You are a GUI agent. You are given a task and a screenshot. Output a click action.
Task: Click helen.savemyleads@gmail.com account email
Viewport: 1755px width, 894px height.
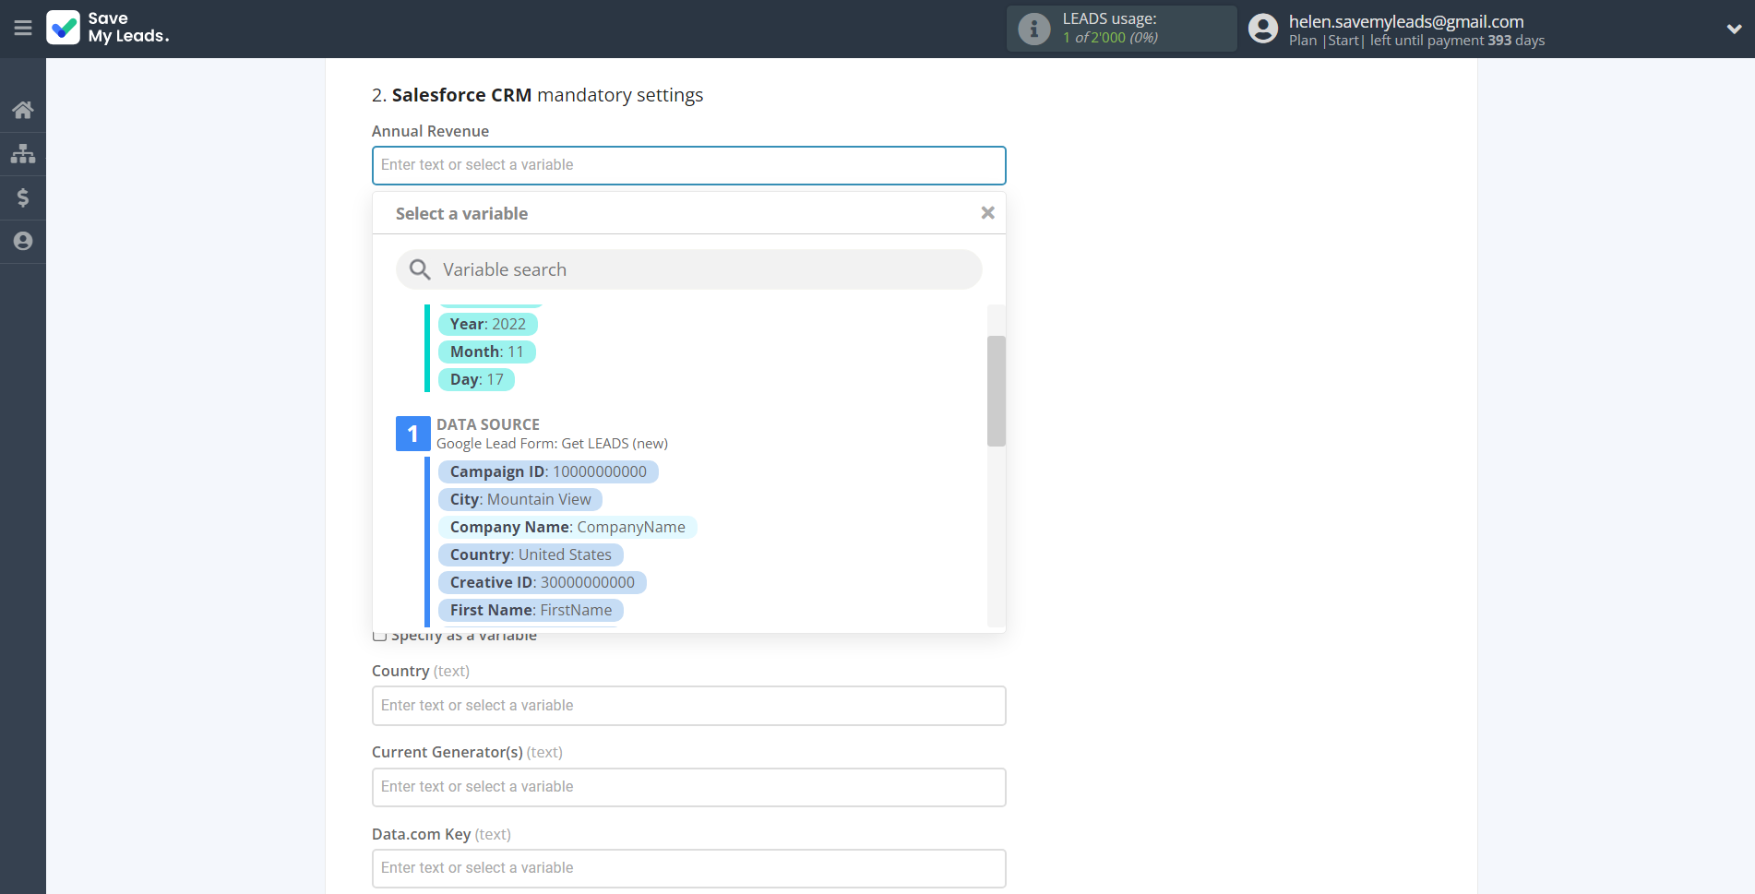tap(1405, 21)
